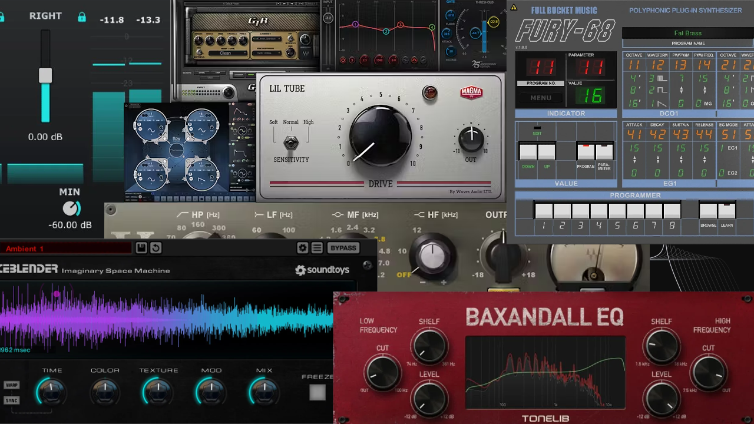Open SpaceBlender settings gear

pyautogui.click(x=302, y=248)
